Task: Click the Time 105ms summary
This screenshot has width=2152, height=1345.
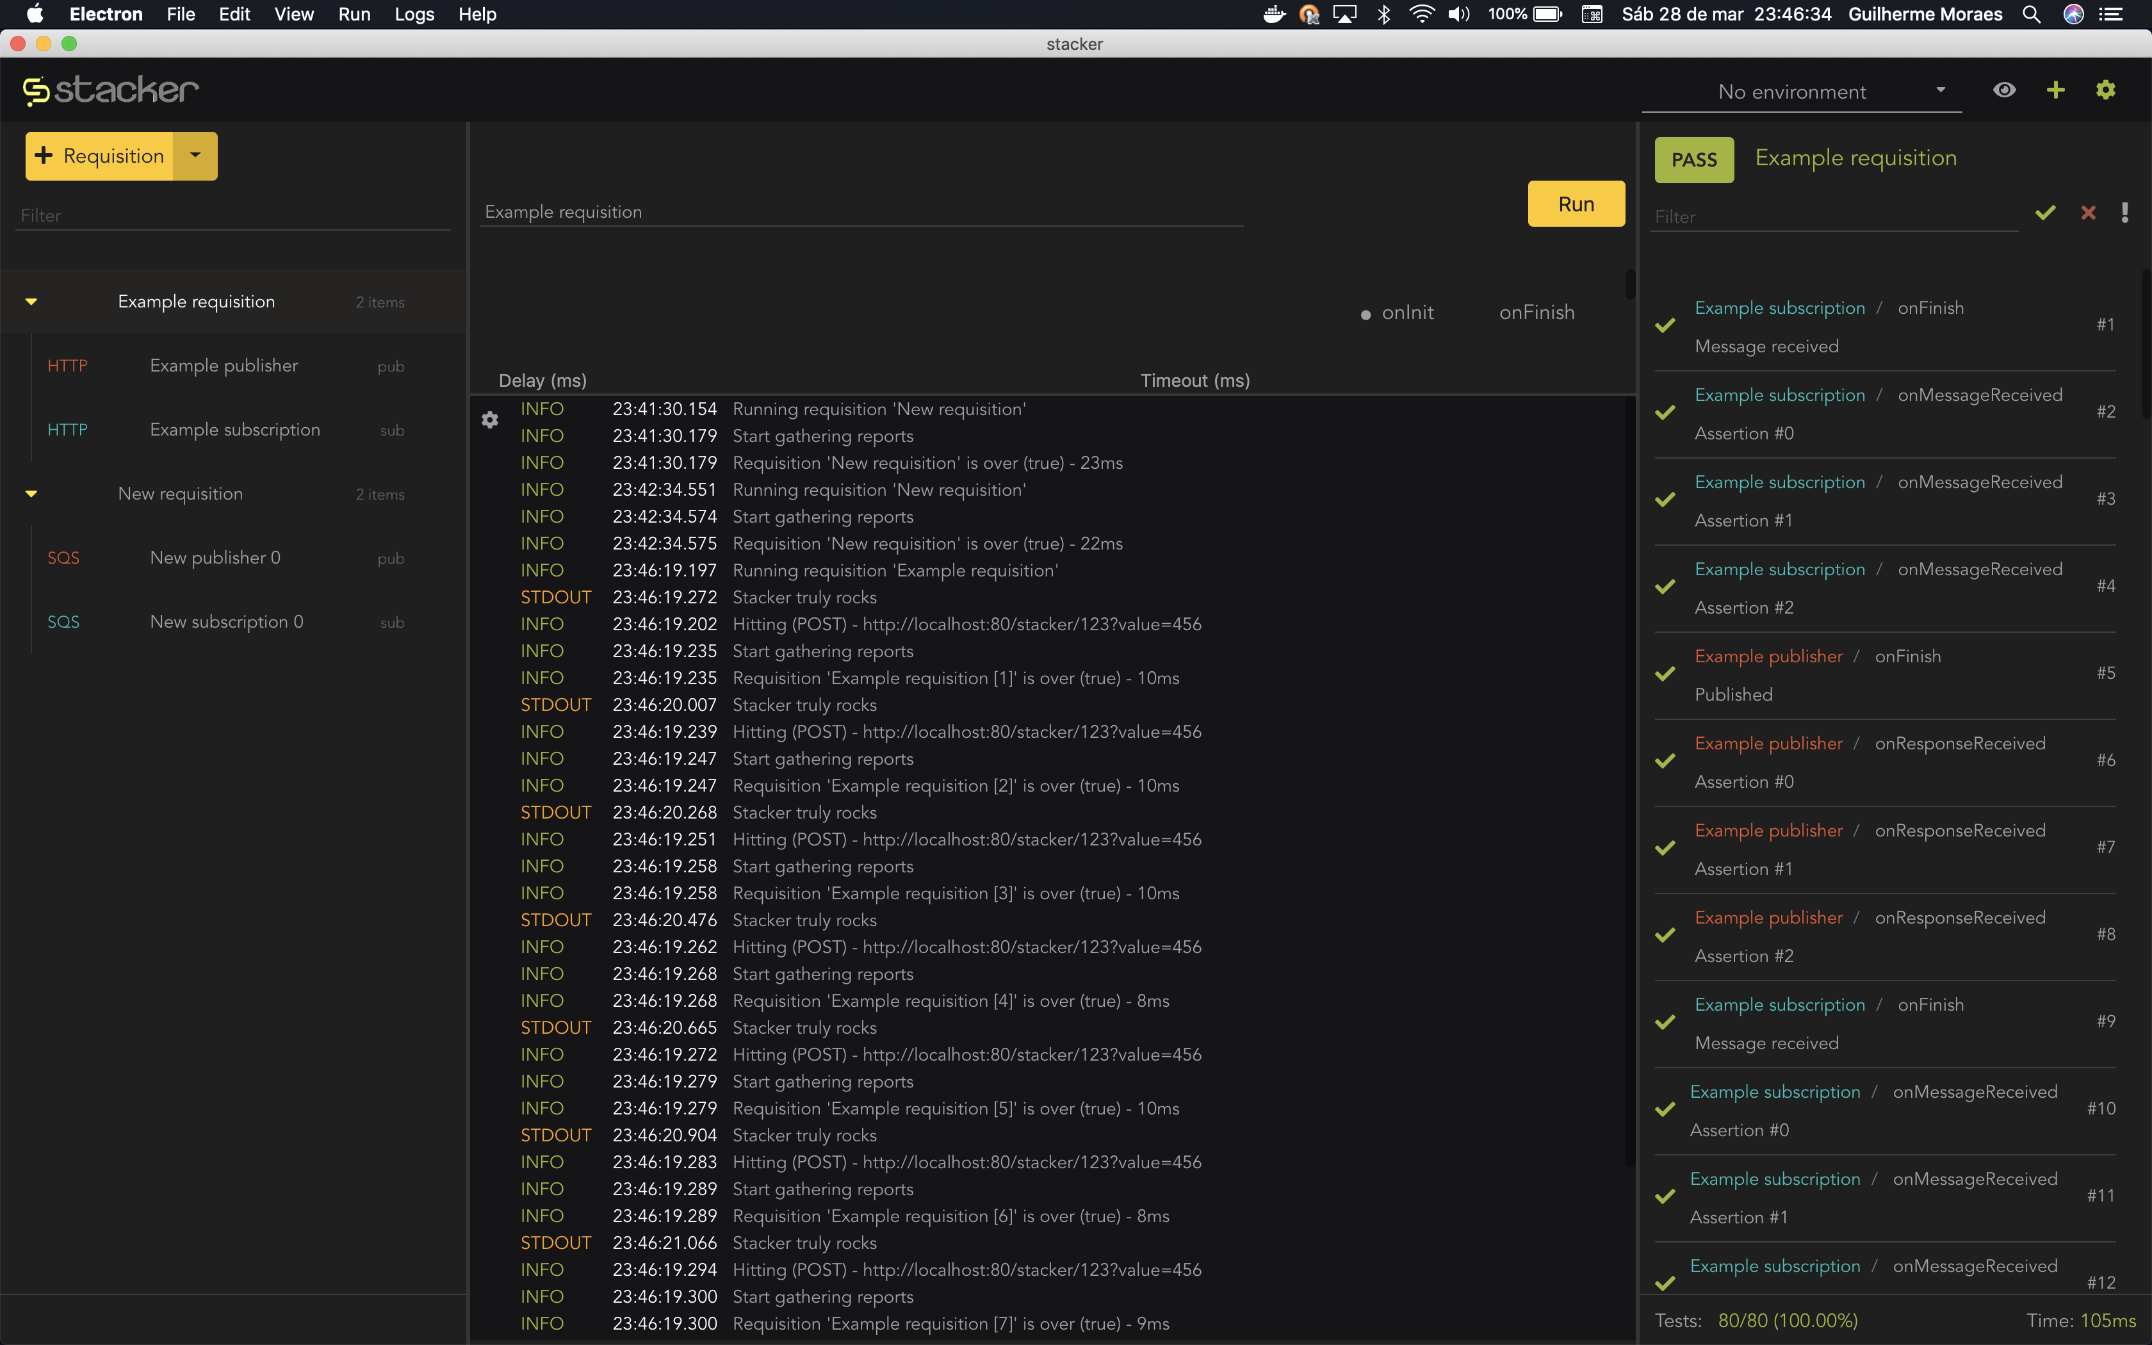Action: click(2081, 1320)
